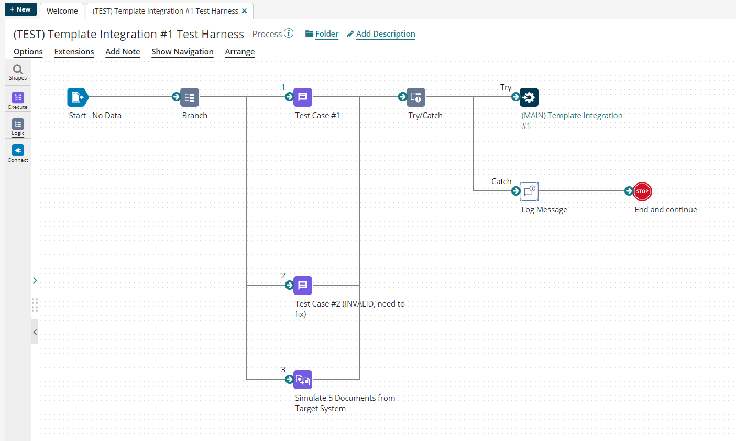The height and width of the screenshot is (441, 736).
Task: Open the Shapes search in the palette
Action: click(18, 72)
